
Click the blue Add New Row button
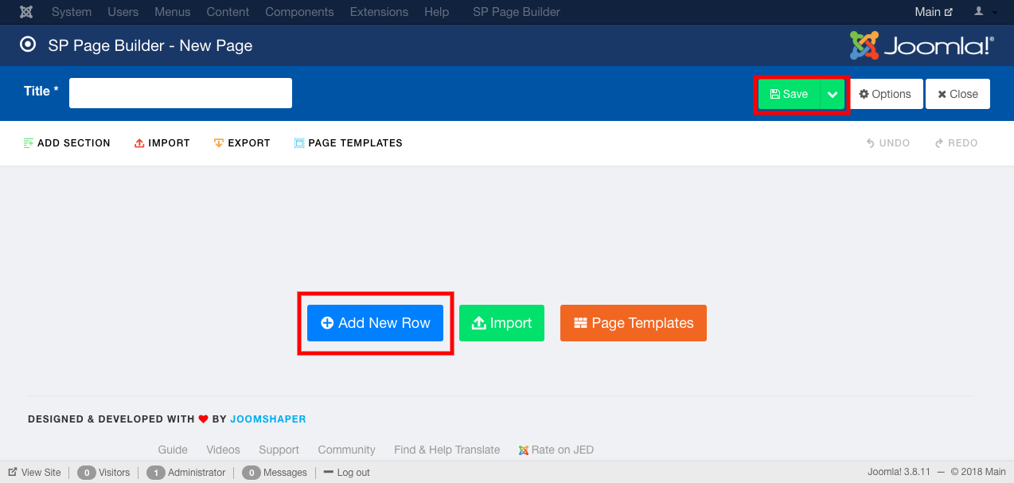click(375, 323)
